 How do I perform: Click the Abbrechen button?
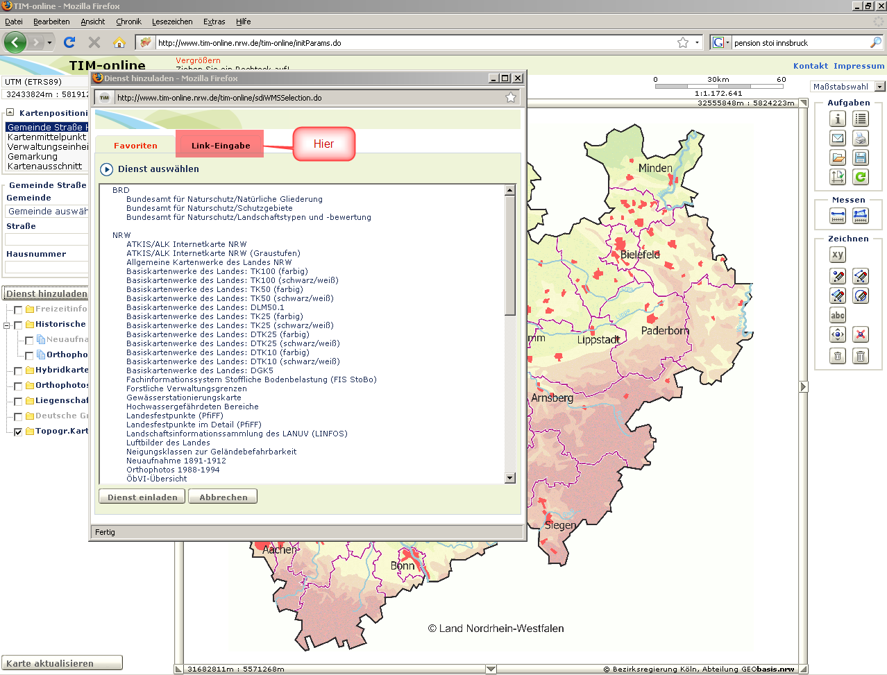(223, 497)
